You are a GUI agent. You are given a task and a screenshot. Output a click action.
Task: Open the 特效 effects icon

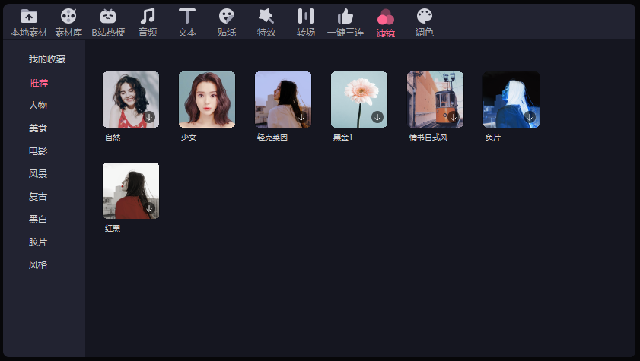click(266, 16)
